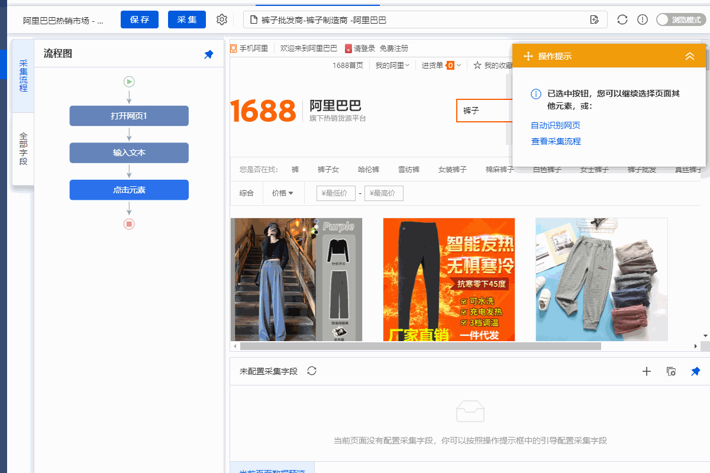Image resolution: width=710 pixels, height=473 pixels.
Task: Click suggestion 裤 keyword
Action: (295, 170)
